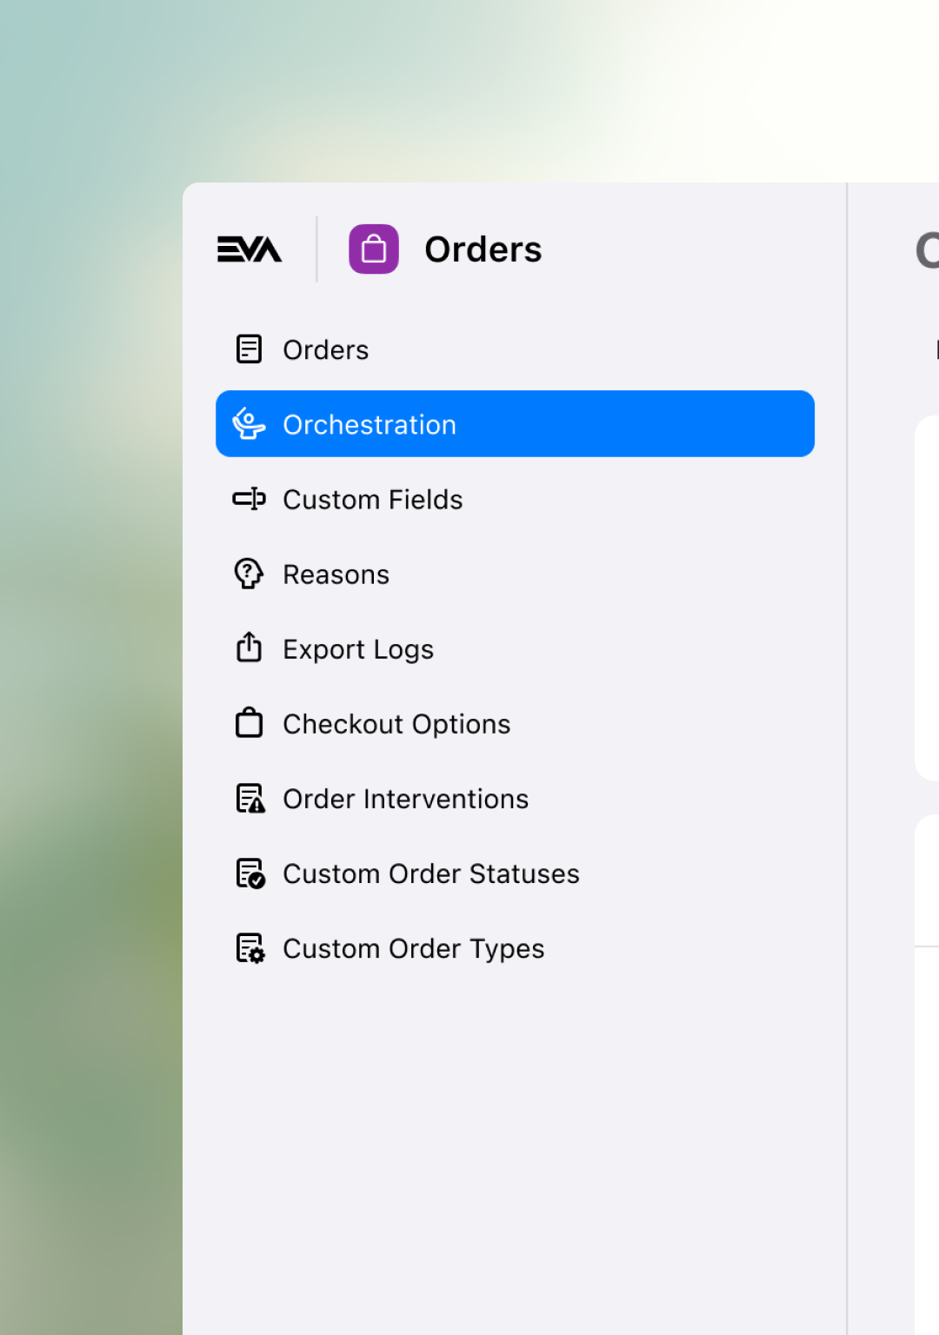
Task: Select the Orchestration menu entry
Action: [370, 424]
